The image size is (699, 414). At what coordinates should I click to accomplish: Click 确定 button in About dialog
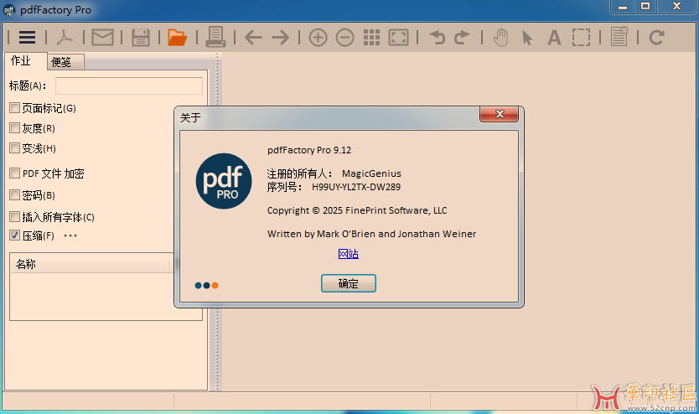coord(349,283)
